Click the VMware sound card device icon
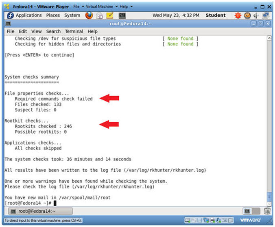 click(218, 221)
